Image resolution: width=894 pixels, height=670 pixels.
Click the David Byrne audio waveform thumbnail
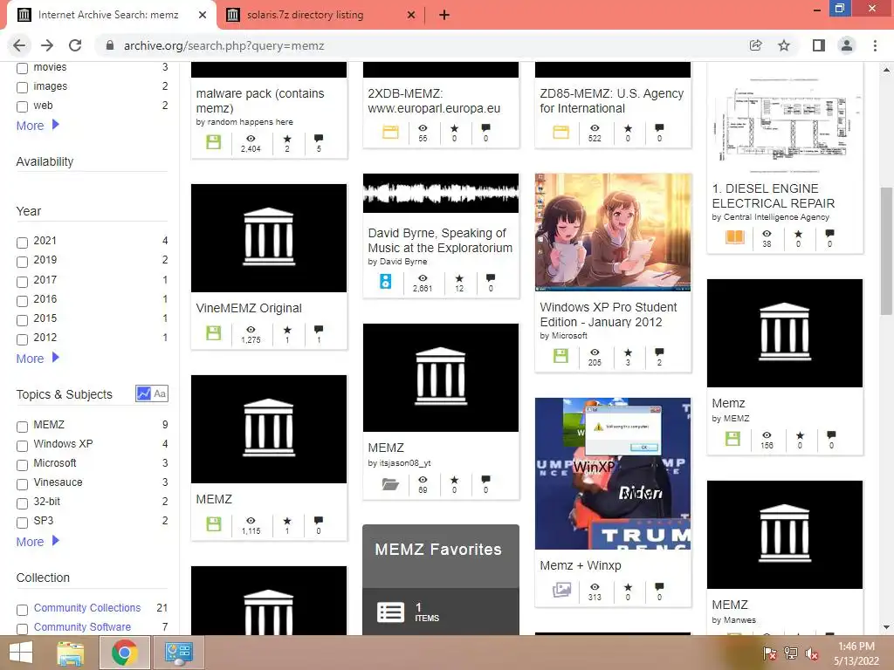pyautogui.click(x=441, y=193)
